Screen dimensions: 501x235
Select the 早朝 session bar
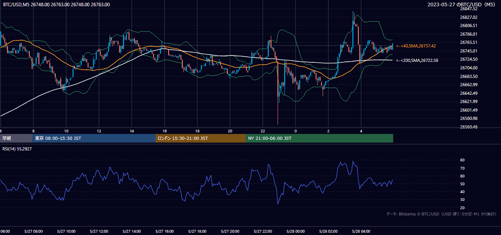(16, 138)
